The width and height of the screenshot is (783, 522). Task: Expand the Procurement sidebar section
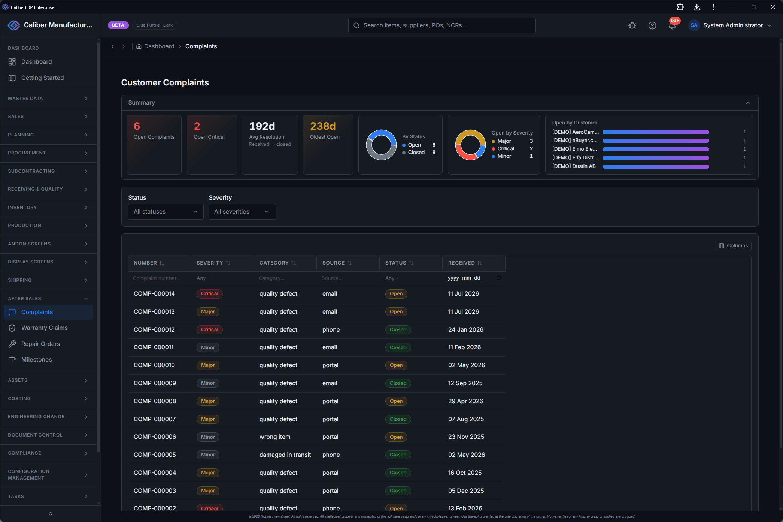[48, 153]
